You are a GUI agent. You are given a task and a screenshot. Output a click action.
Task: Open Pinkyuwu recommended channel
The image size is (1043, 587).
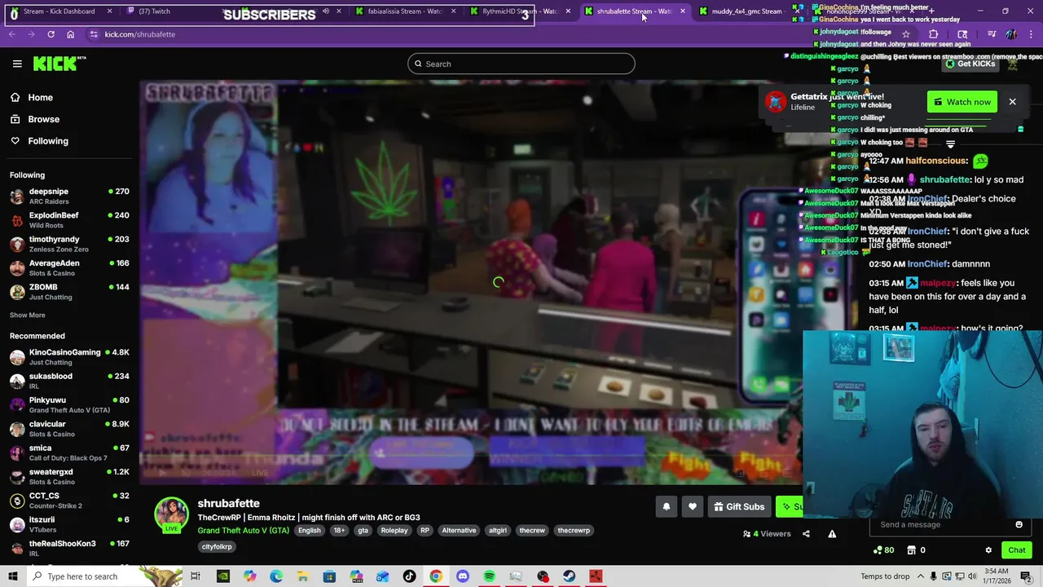click(x=69, y=404)
